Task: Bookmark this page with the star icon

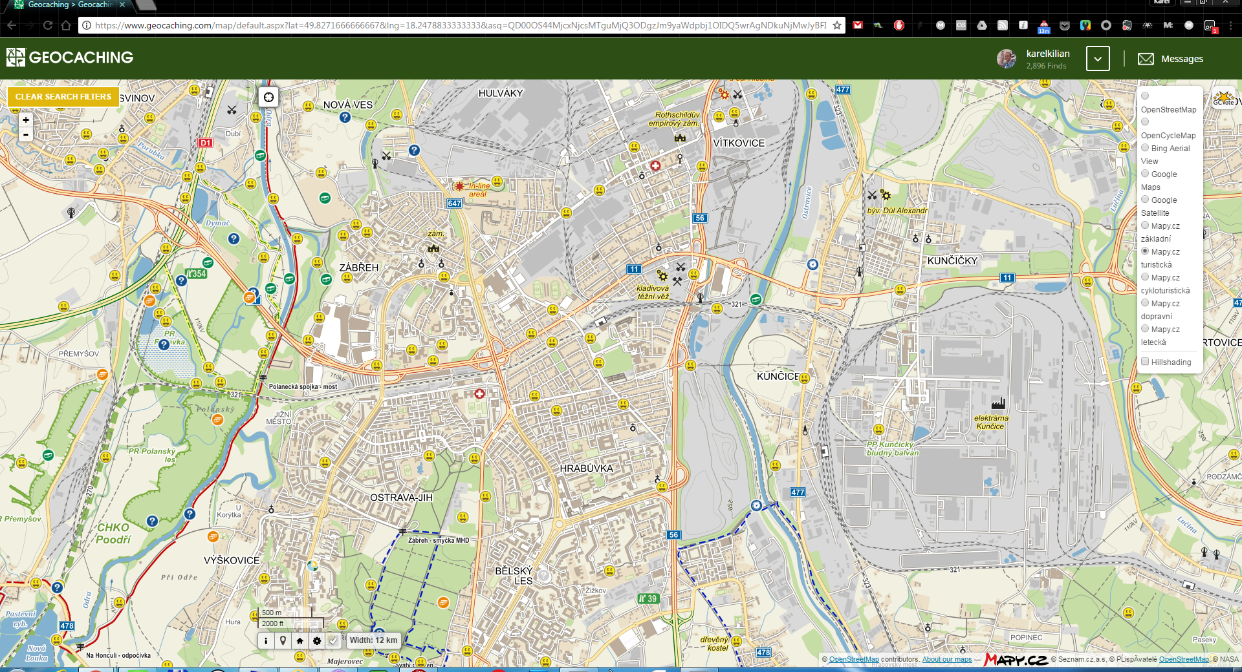Action: 837,25
